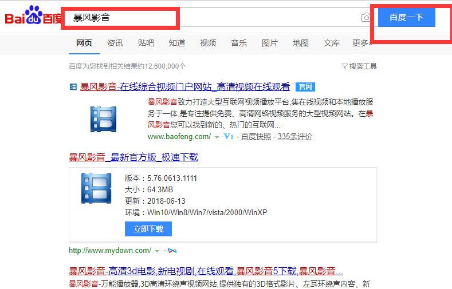This screenshot has height=289, width=452.
Task: Click the small film icon before first result title
Action: 73,87
